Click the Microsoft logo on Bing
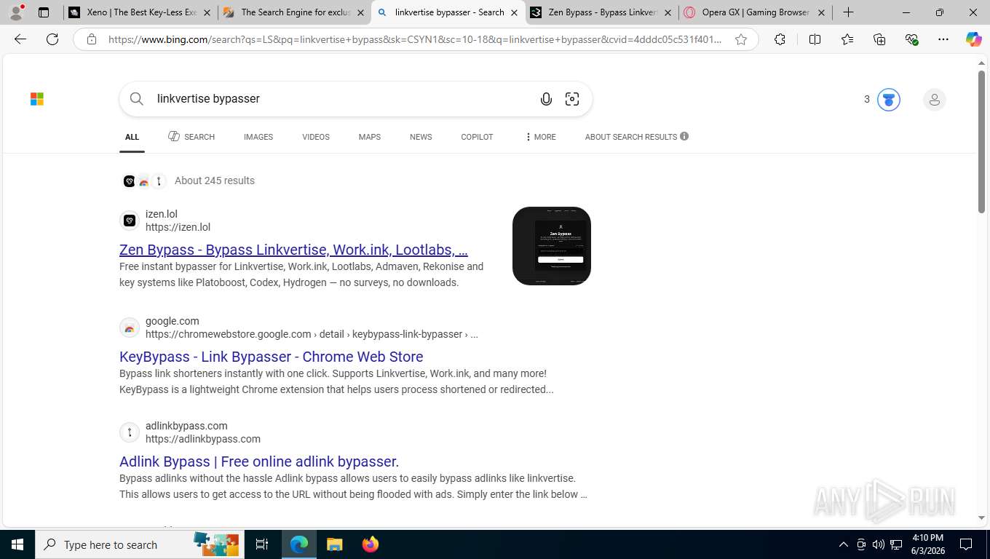Image resolution: width=990 pixels, height=559 pixels. coord(37,99)
